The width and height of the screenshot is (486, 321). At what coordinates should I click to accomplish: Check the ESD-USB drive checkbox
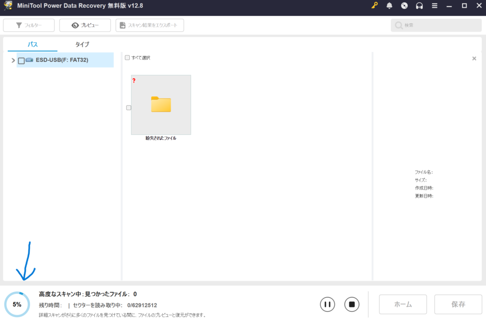click(x=21, y=61)
